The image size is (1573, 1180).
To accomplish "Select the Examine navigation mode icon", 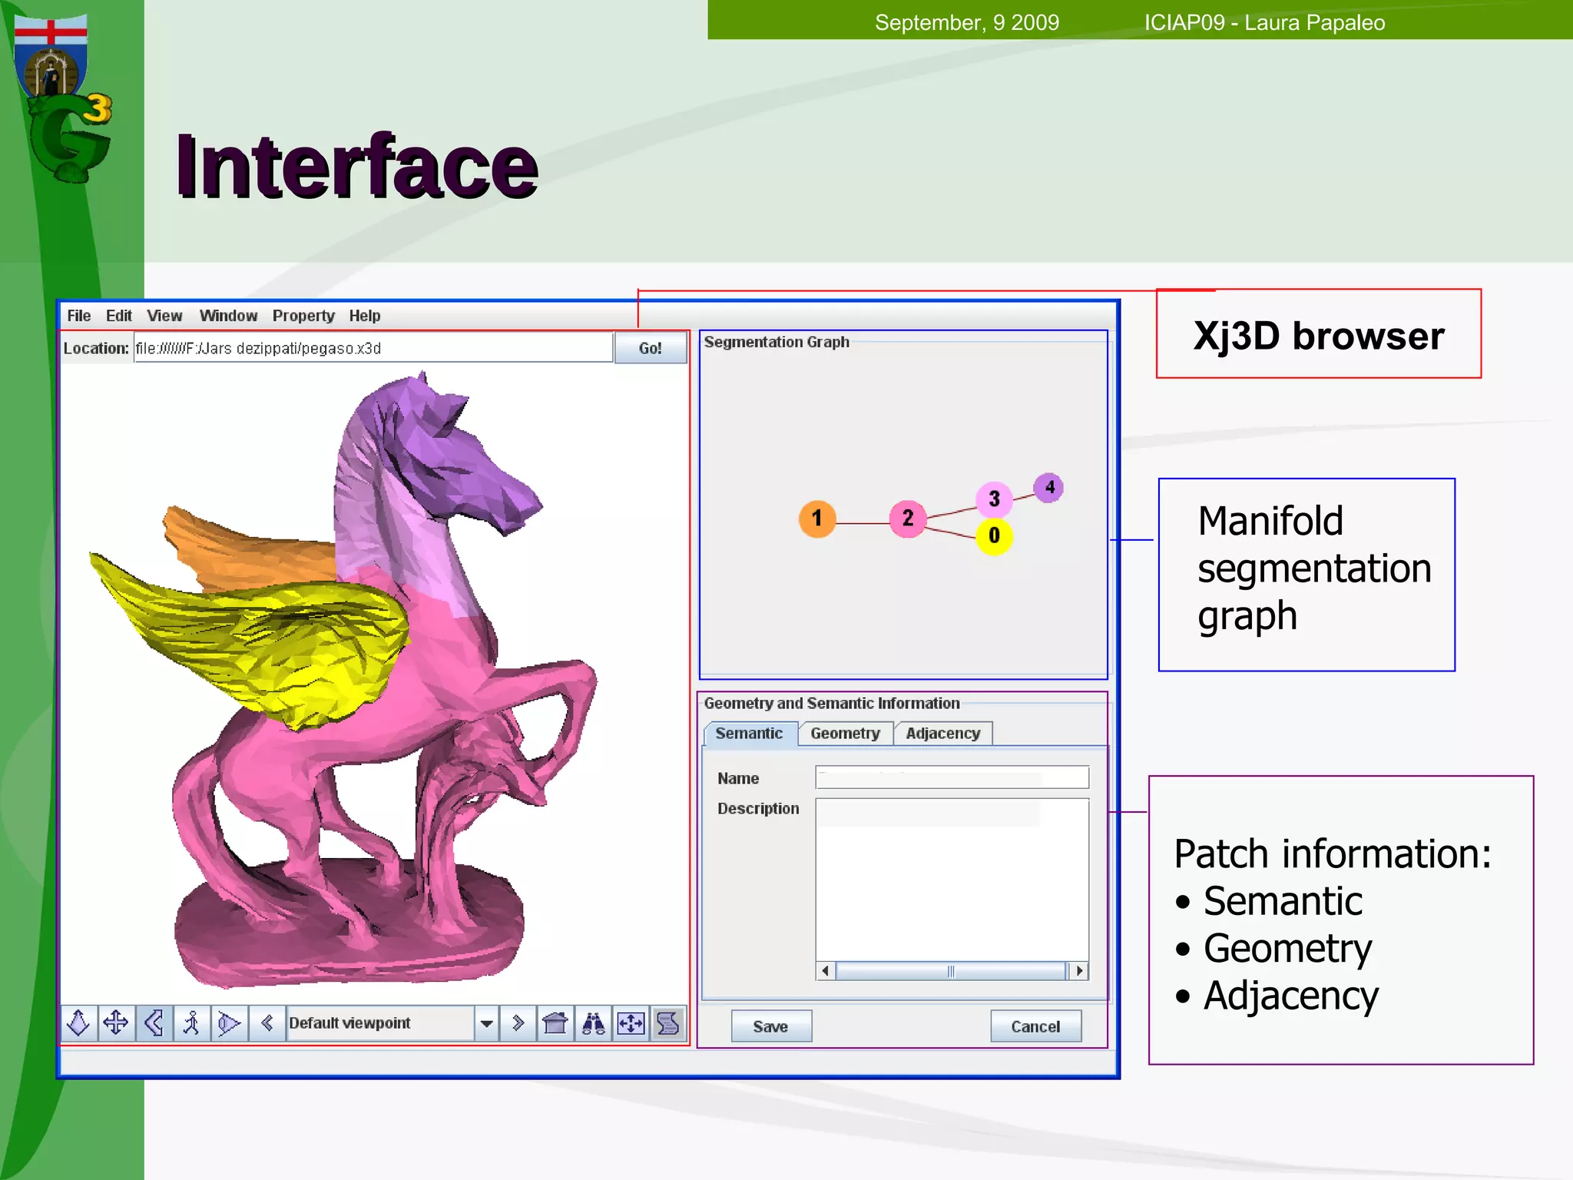I will 229,1023.
